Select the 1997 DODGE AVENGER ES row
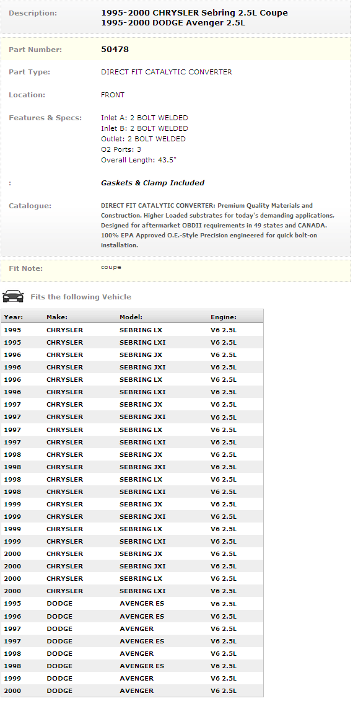 coord(132,641)
